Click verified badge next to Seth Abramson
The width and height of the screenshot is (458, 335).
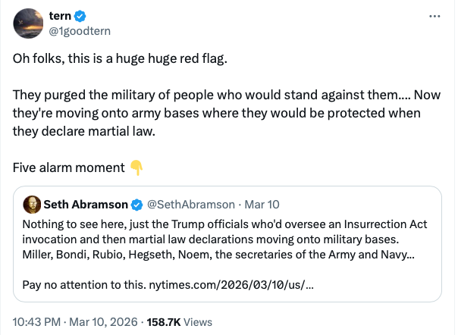[x=136, y=205]
